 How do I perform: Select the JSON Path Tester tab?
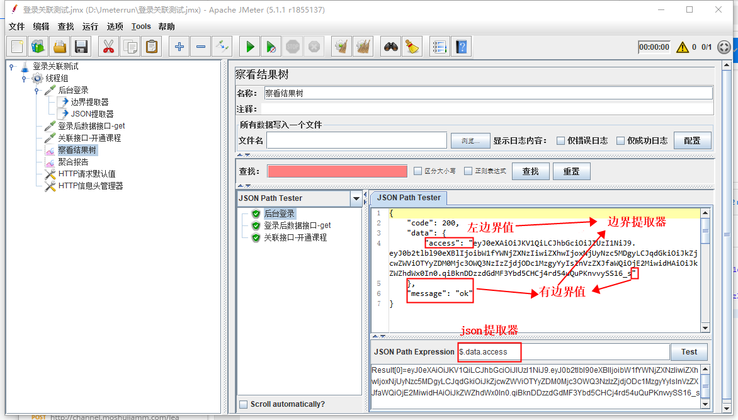(x=409, y=198)
